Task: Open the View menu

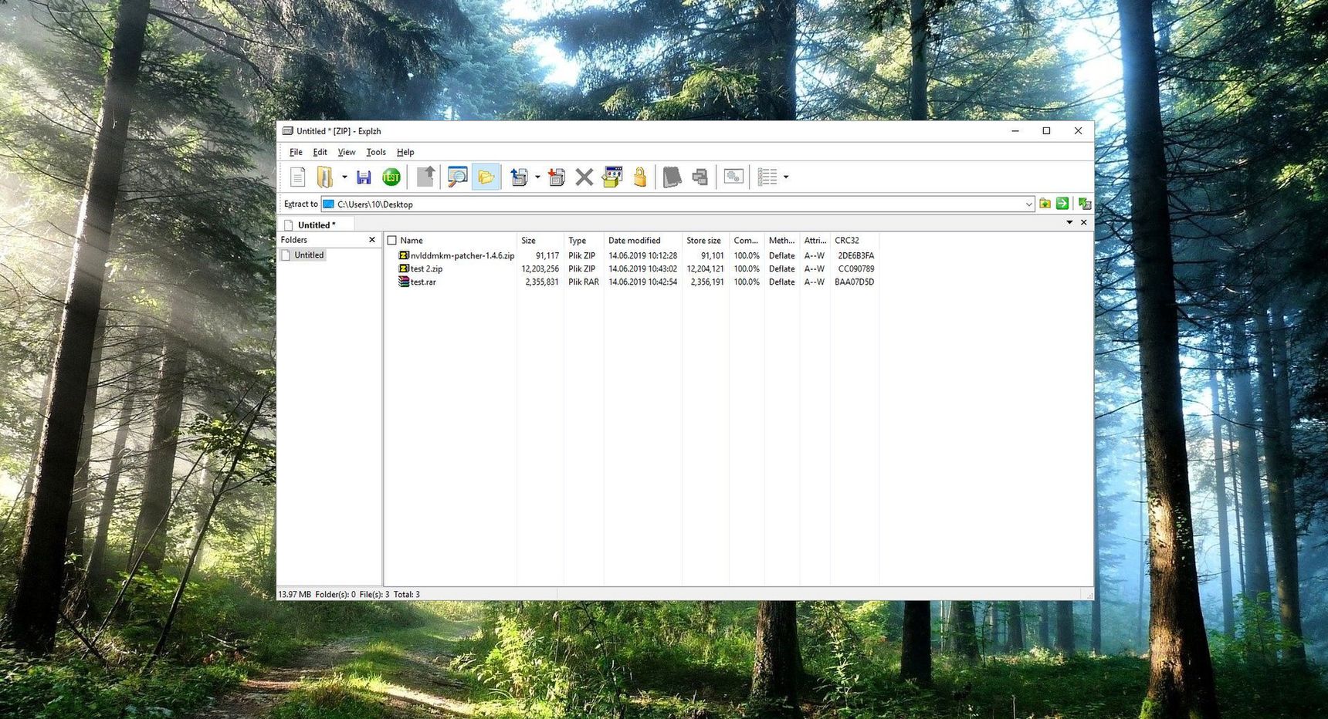Action: 347,152
